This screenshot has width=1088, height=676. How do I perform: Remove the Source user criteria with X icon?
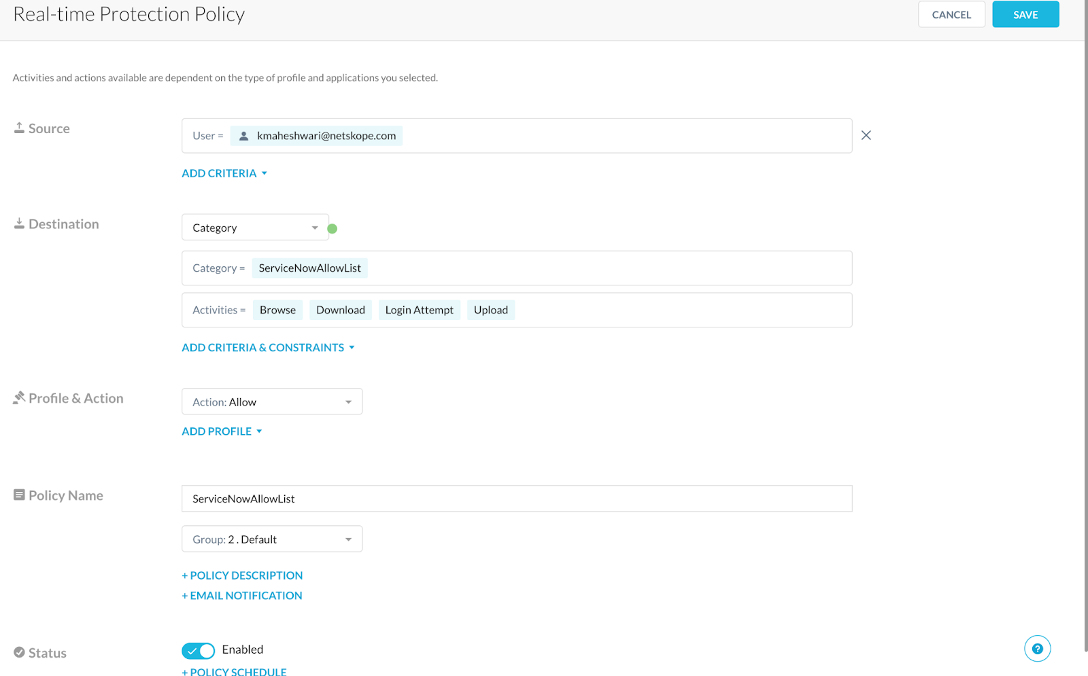click(x=866, y=135)
